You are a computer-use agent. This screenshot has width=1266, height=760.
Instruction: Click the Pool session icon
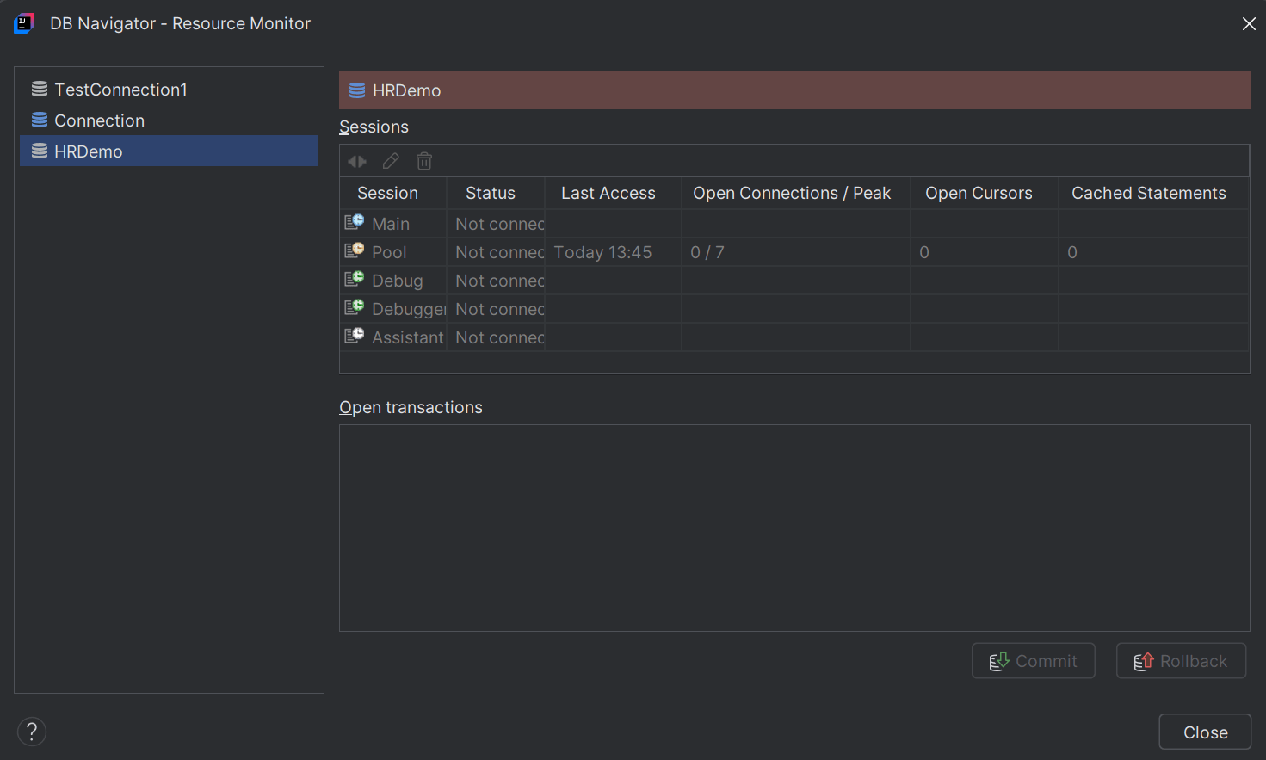pos(354,250)
